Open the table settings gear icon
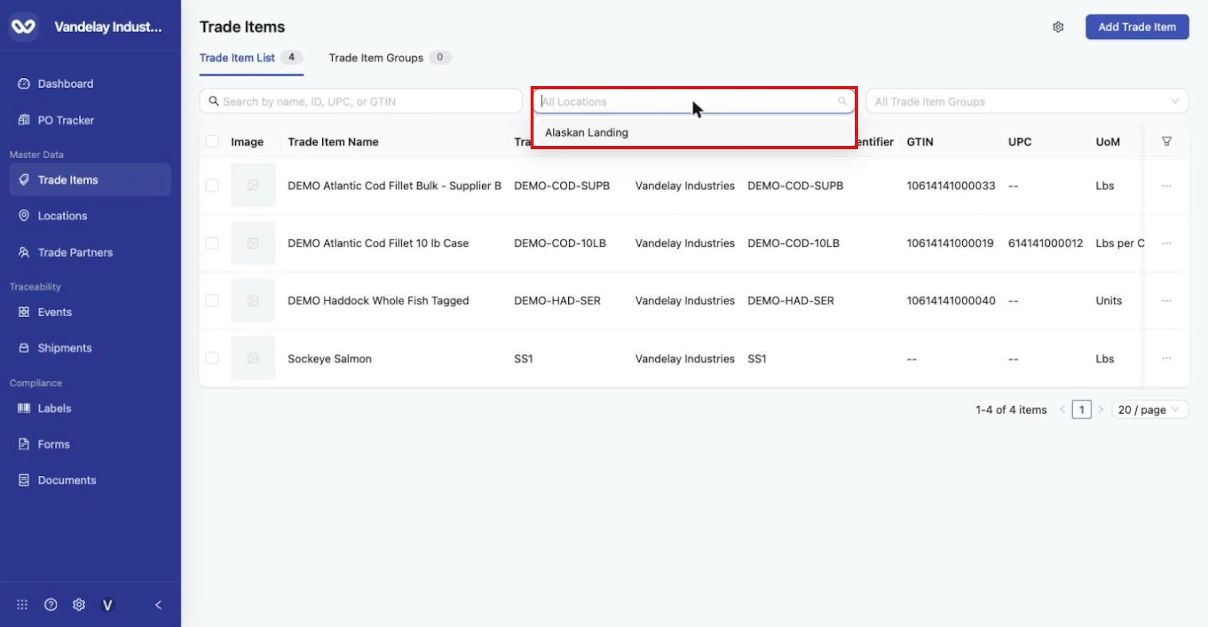The height and width of the screenshot is (627, 1208). pos(1058,27)
